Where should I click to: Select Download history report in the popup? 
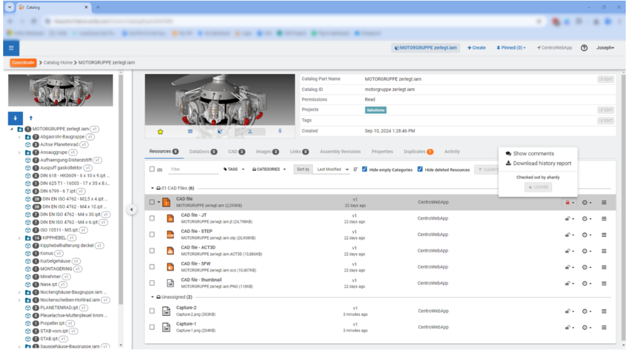tap(538, 163)
